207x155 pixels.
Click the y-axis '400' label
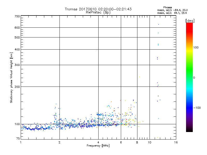(x=17, y=50)
